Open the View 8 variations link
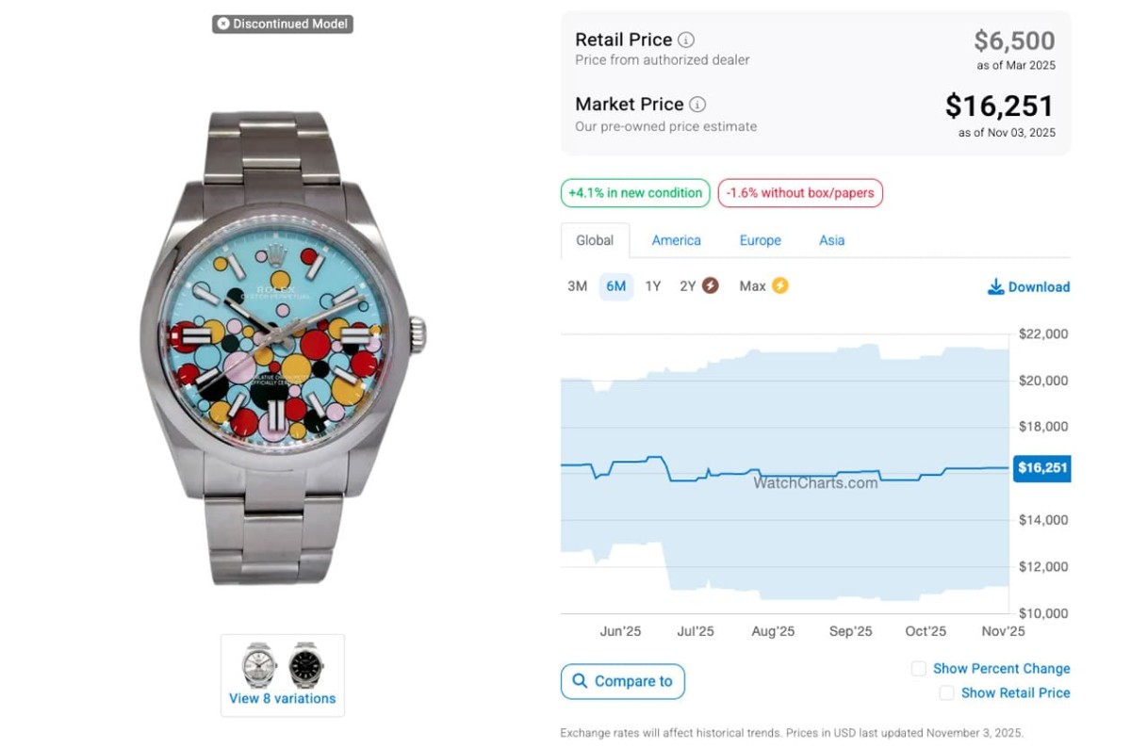 point(282,699)
